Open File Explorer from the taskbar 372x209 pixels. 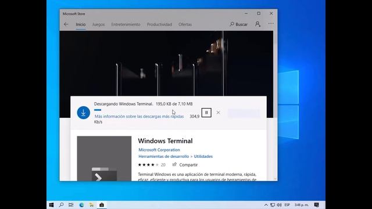tap(91, 205)
